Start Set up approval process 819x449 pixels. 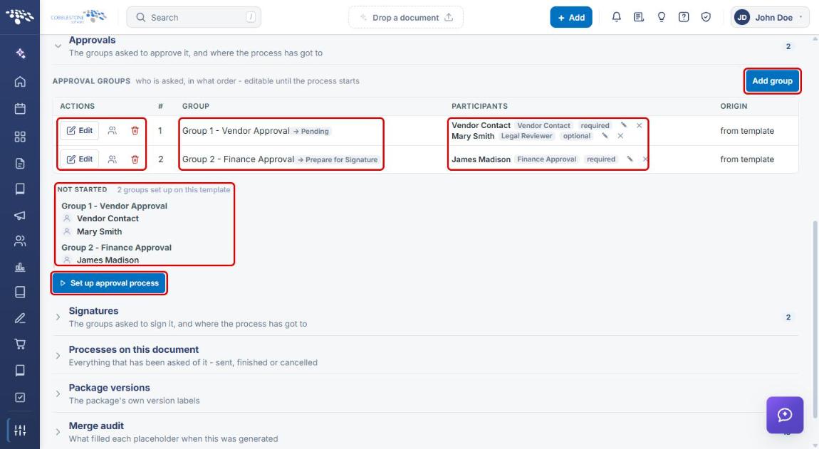pyautogui.click(x=109, y=283)
